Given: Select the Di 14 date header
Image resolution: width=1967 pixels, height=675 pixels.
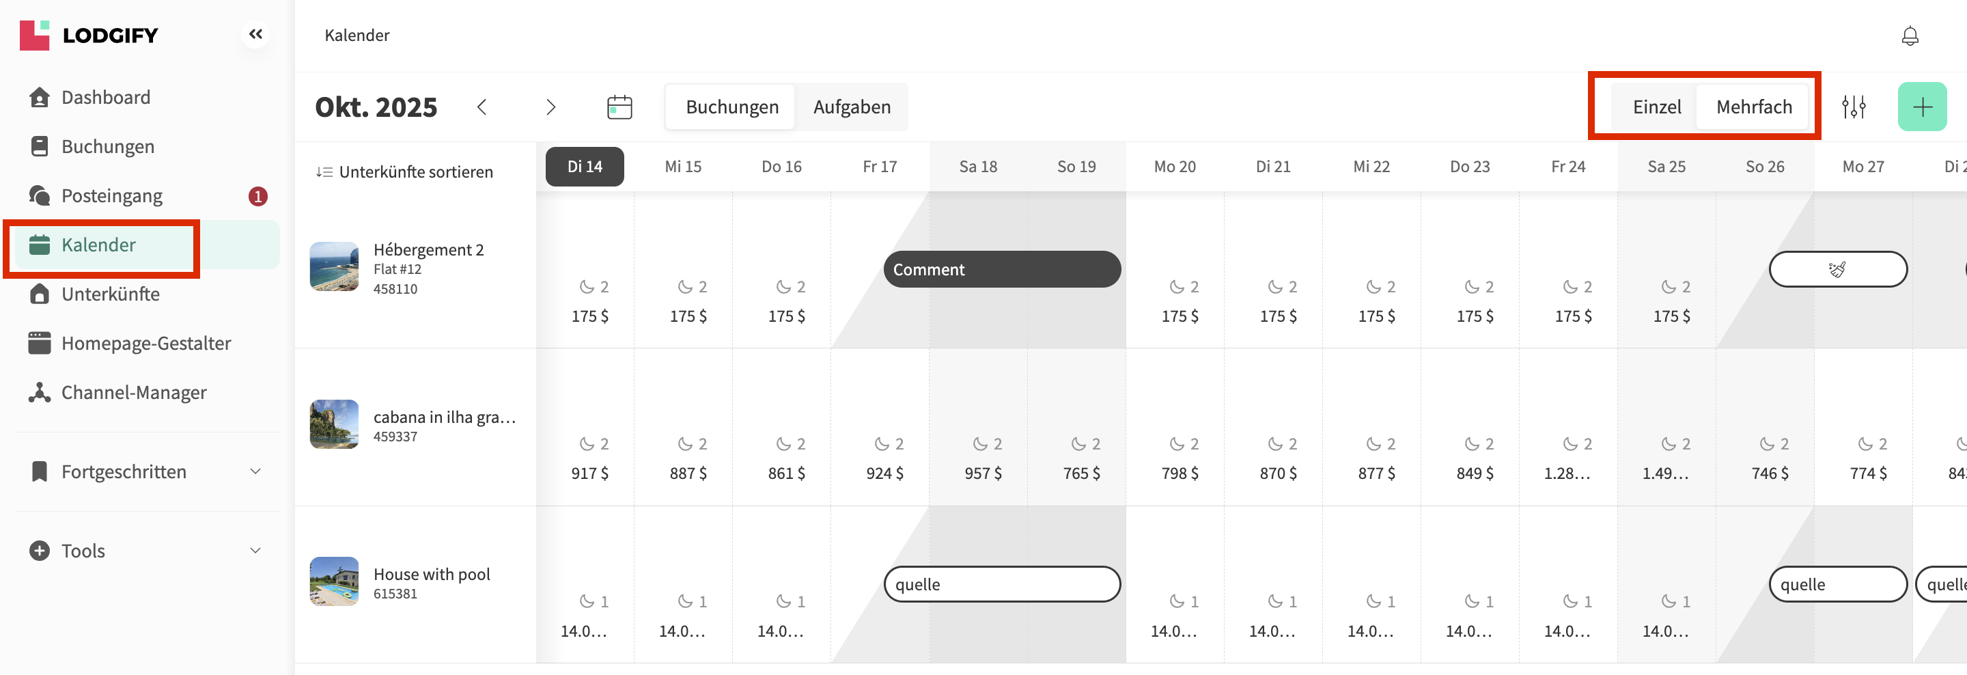Looking at the screenshot, I should pyautogui.click(x=584, y=167).
